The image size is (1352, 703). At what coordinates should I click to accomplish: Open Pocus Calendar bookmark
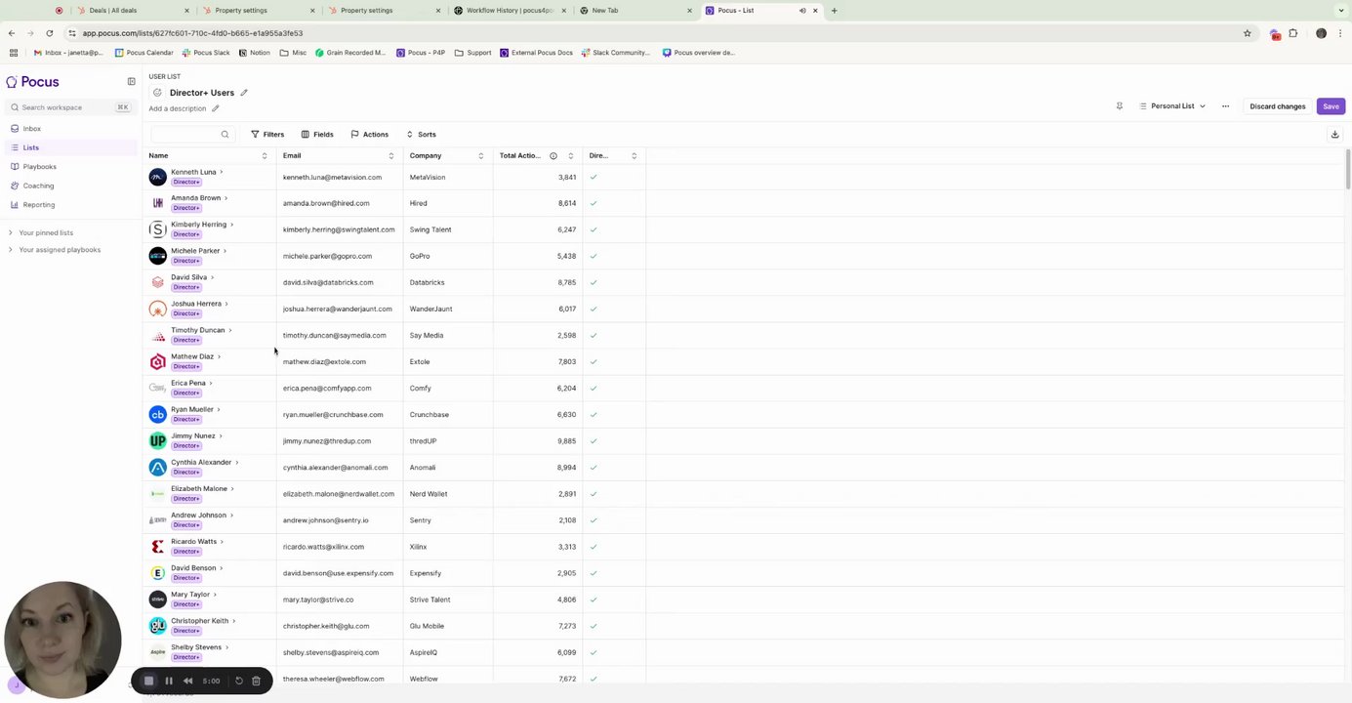144,53
